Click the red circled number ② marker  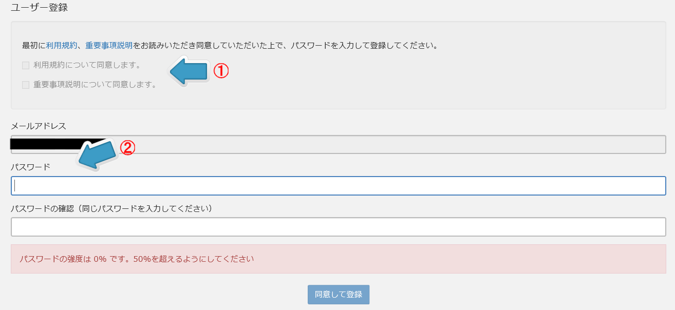[127, 148]
